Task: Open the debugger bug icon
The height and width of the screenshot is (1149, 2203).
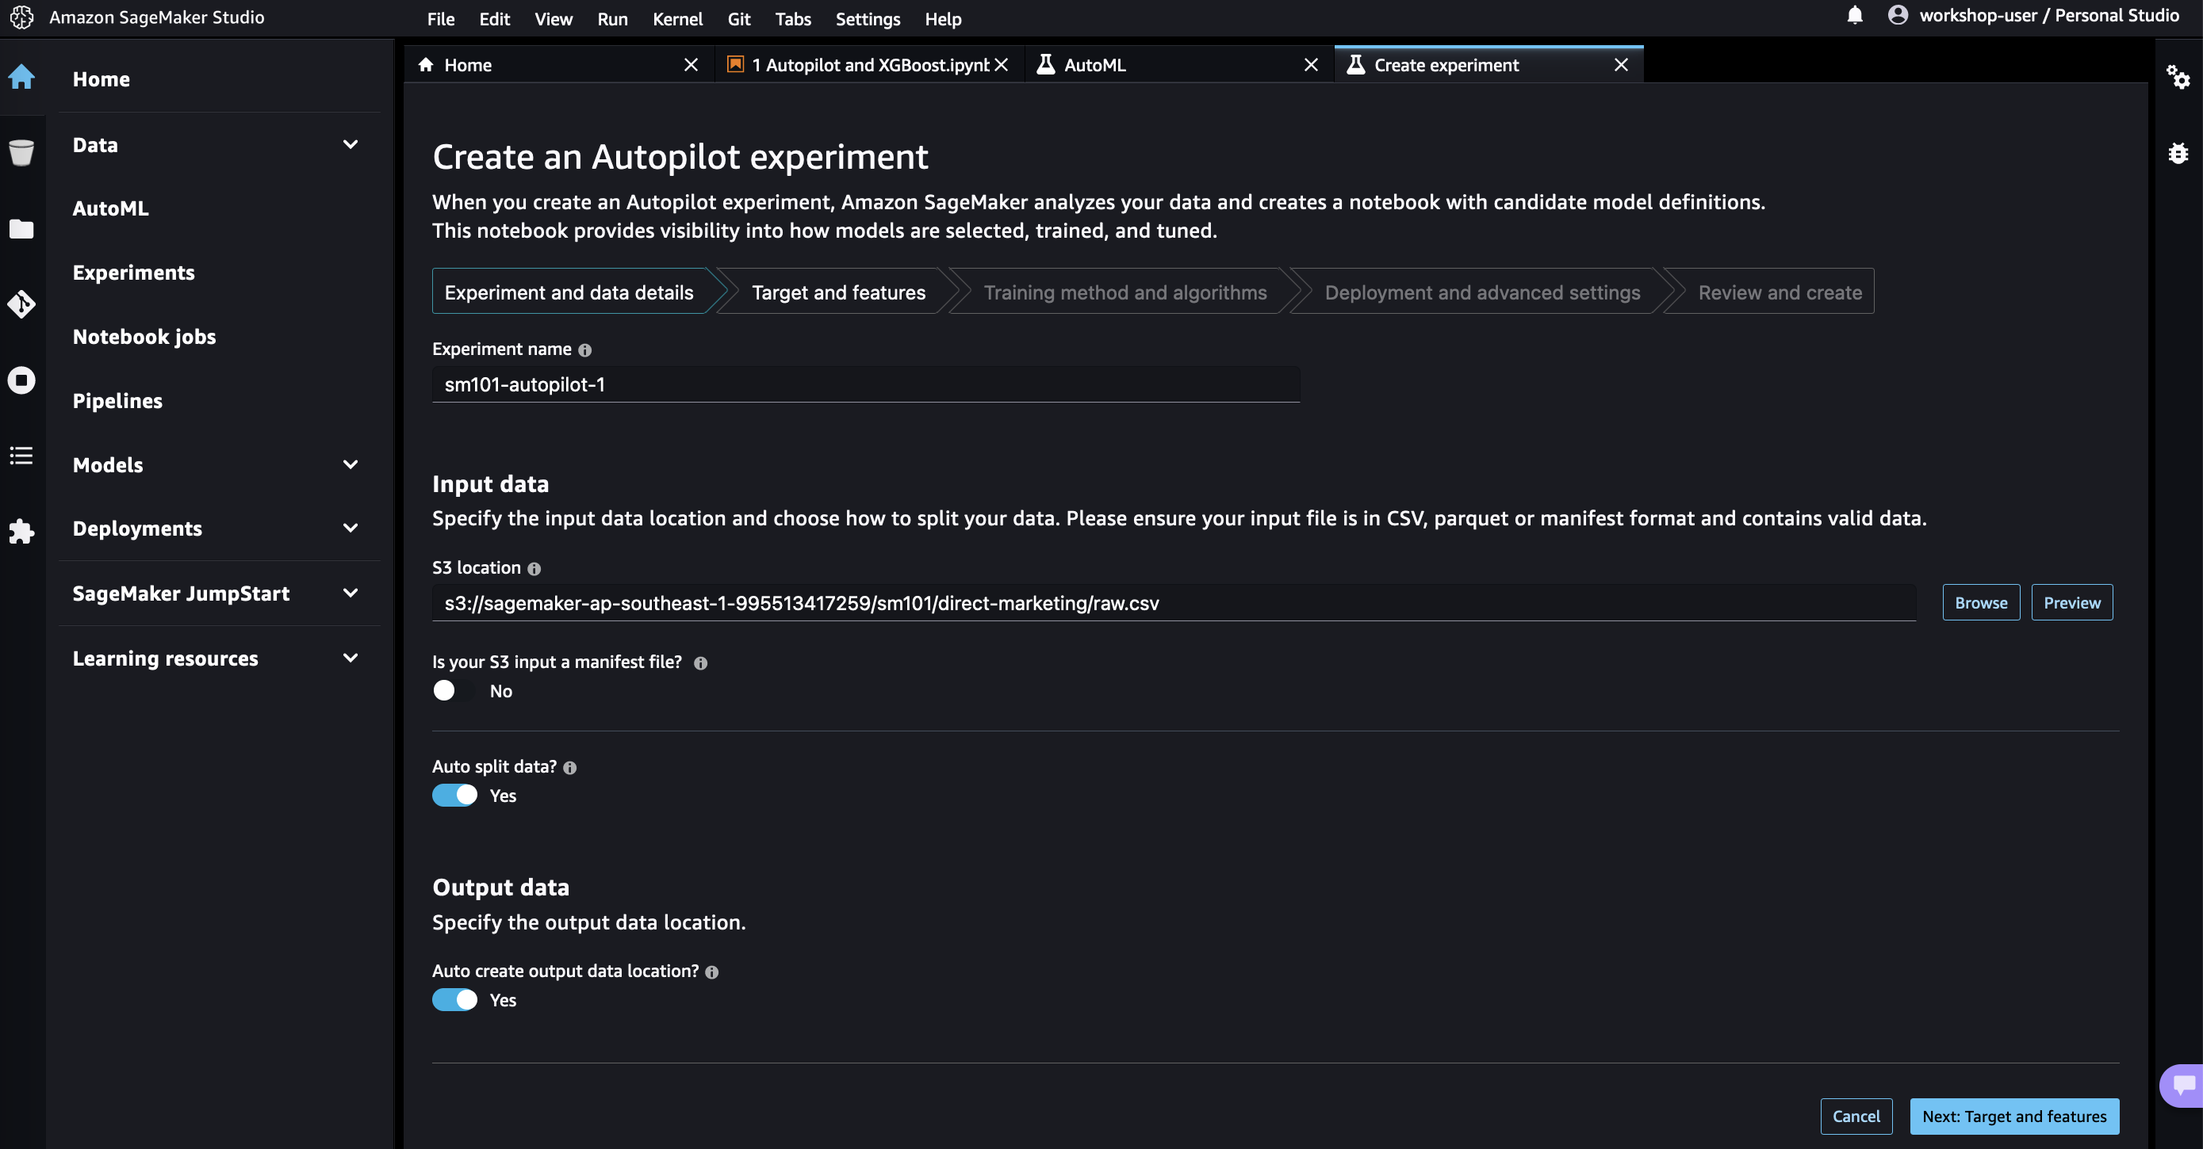Action: (2178, 153)
